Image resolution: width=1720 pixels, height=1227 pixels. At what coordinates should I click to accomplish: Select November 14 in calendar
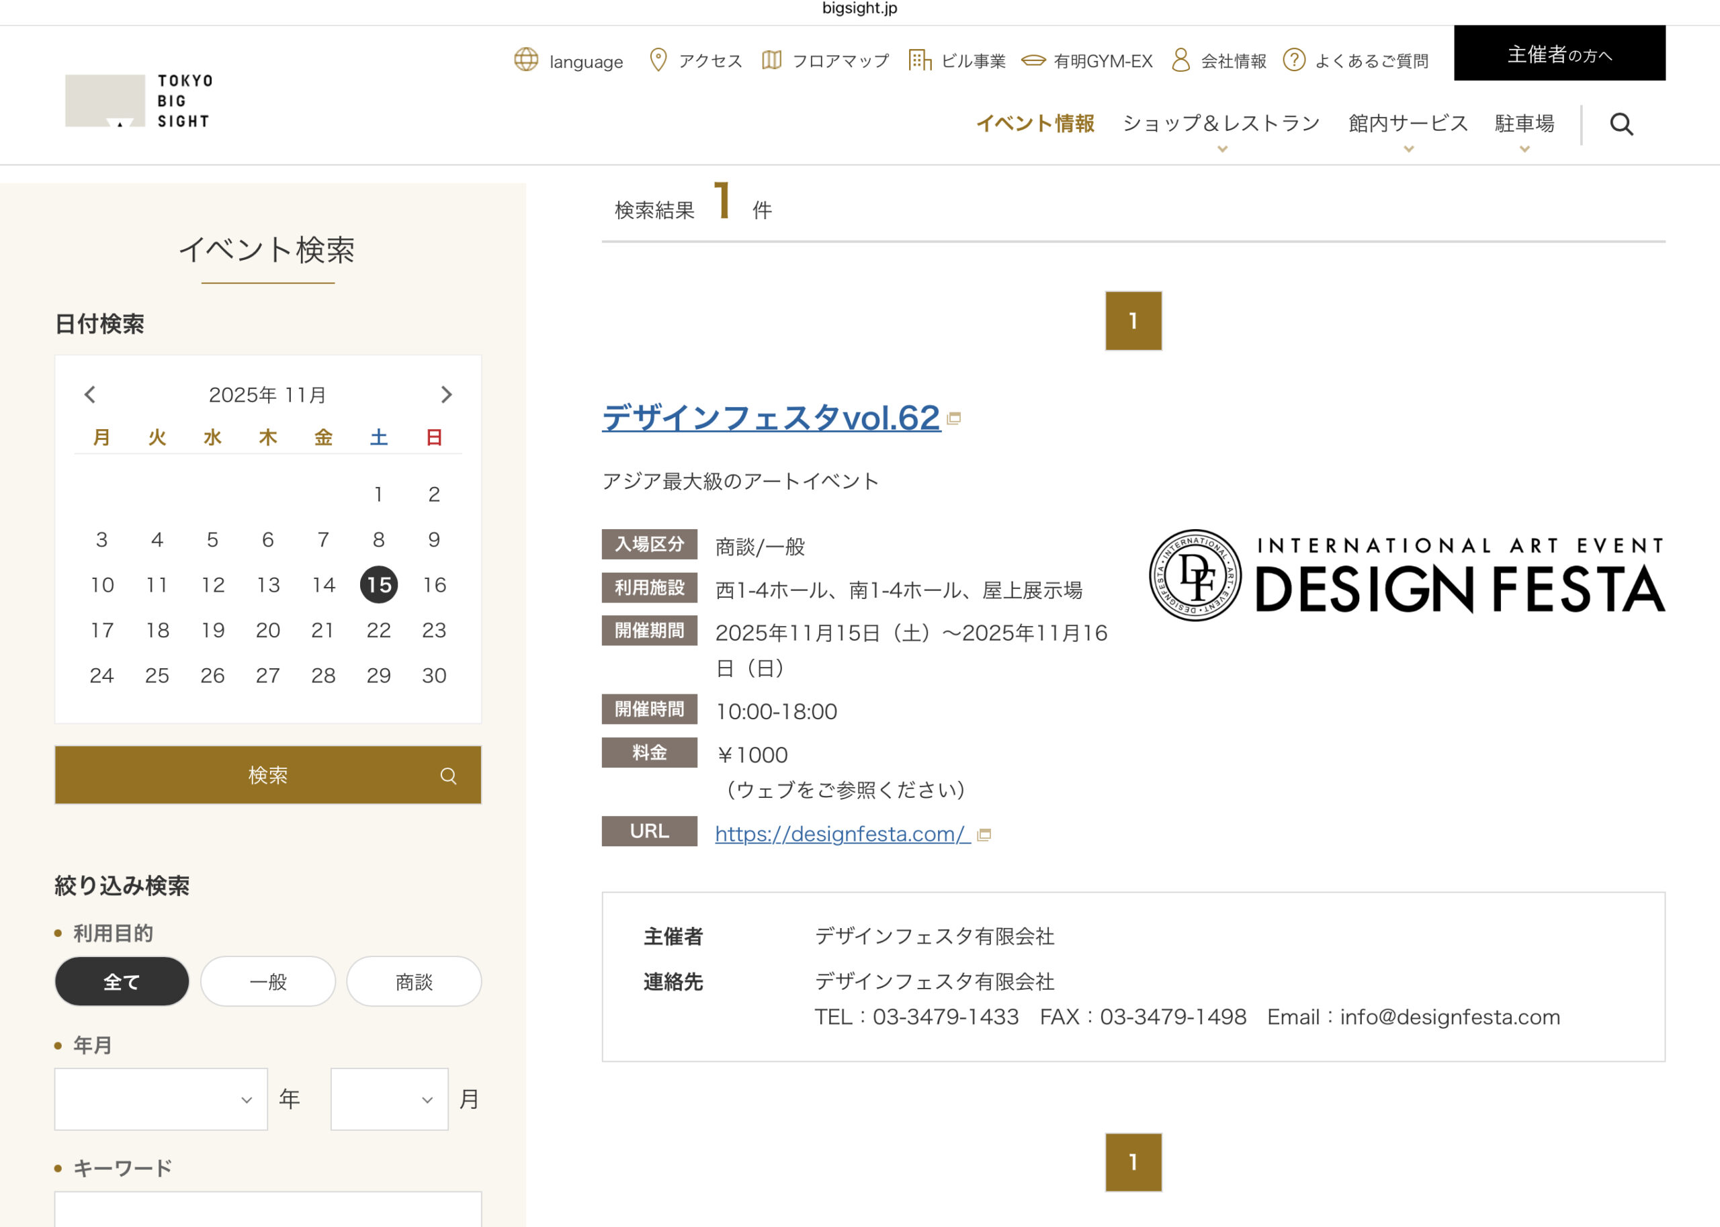coord(323,585)
